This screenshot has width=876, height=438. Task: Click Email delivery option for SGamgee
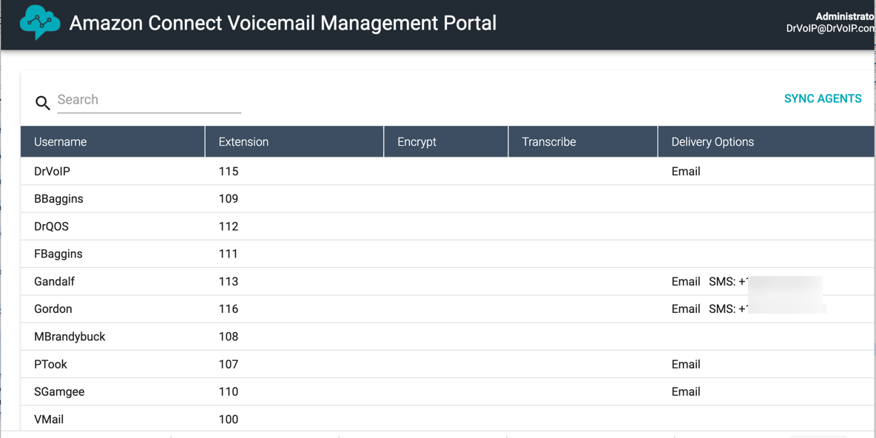[x=686, y=391]
